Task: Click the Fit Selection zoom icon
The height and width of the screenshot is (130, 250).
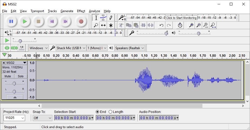Action: pyautogui.click(x=206, y=25)
